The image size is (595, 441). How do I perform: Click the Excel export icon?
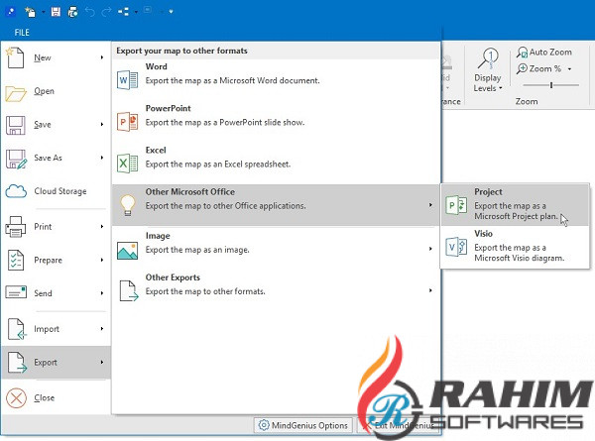pos(128,164)
